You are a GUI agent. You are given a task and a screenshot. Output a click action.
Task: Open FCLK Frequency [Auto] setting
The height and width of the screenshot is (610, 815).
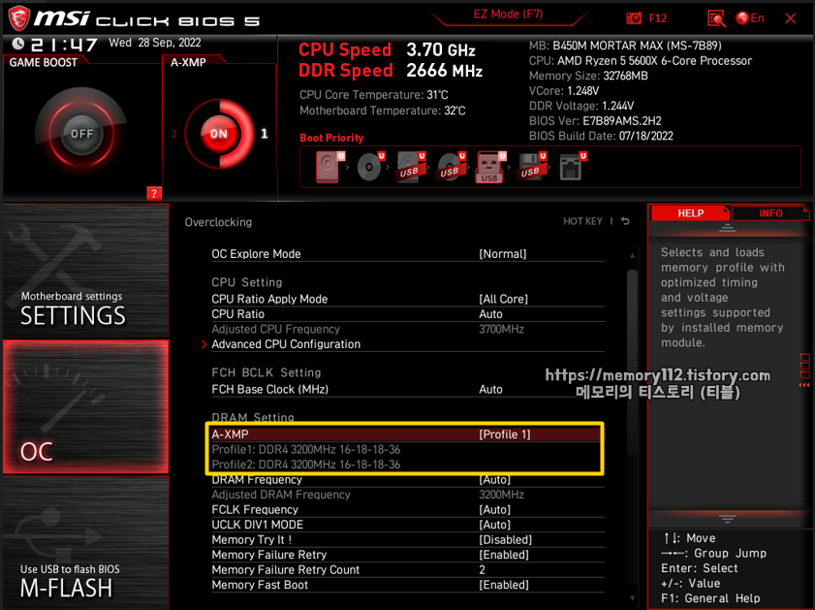coord(408,510)
